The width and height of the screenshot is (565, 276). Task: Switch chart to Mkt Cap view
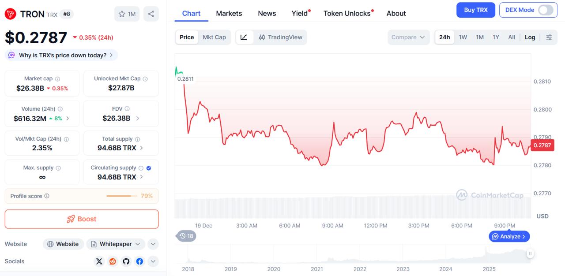pyautogui.click(x=215, y=37)
